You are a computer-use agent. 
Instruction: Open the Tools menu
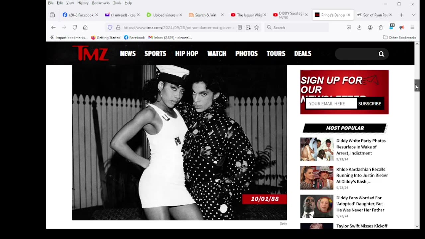[117, 3]
